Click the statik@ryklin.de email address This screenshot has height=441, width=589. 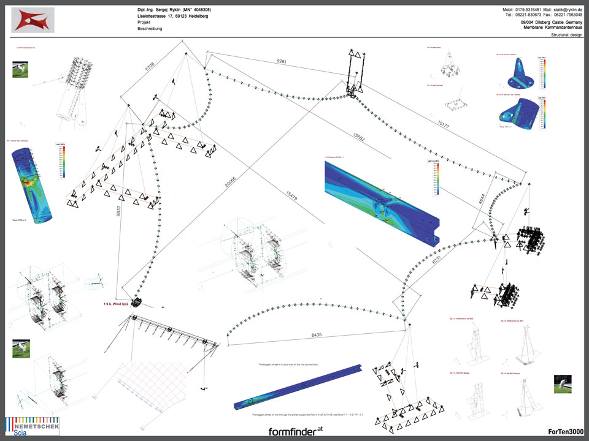click(x=565, y=10)
